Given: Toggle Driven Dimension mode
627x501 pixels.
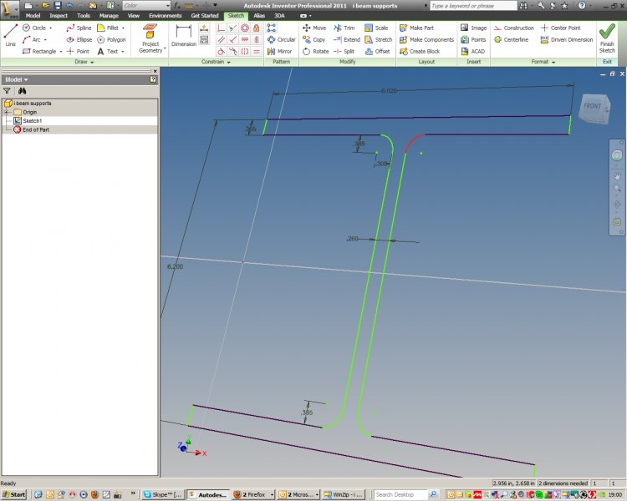Looking at the screenshot, I should (x=567, y=39).
